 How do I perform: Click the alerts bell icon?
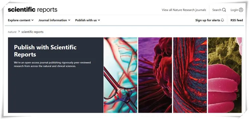(222, 20)
